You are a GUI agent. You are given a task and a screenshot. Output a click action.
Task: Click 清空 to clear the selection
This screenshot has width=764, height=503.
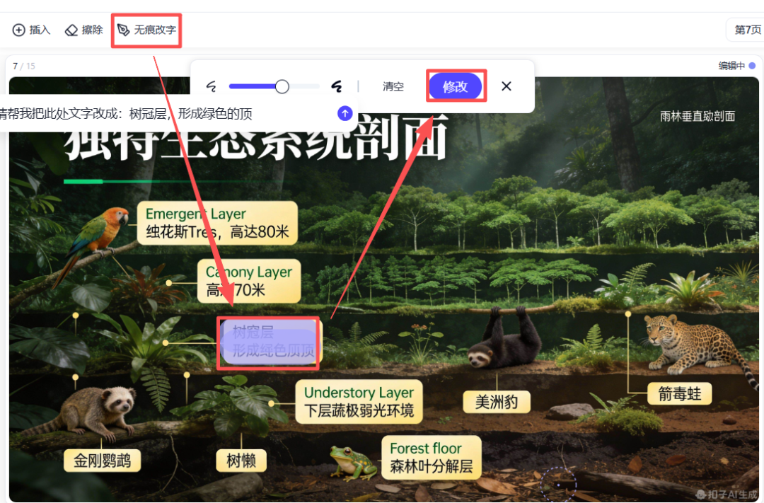pyautogui.click(x=393, y=86)
